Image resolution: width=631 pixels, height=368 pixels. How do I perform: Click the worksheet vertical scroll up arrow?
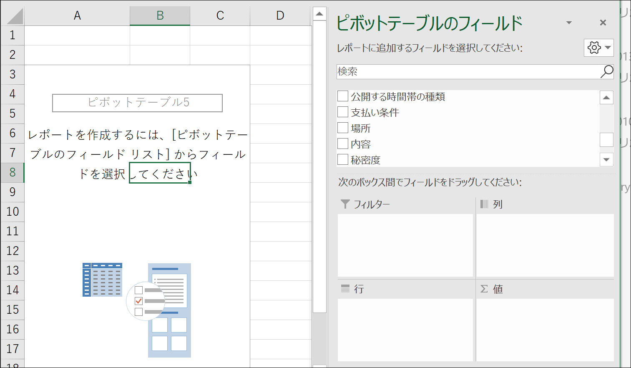point(319,14)
